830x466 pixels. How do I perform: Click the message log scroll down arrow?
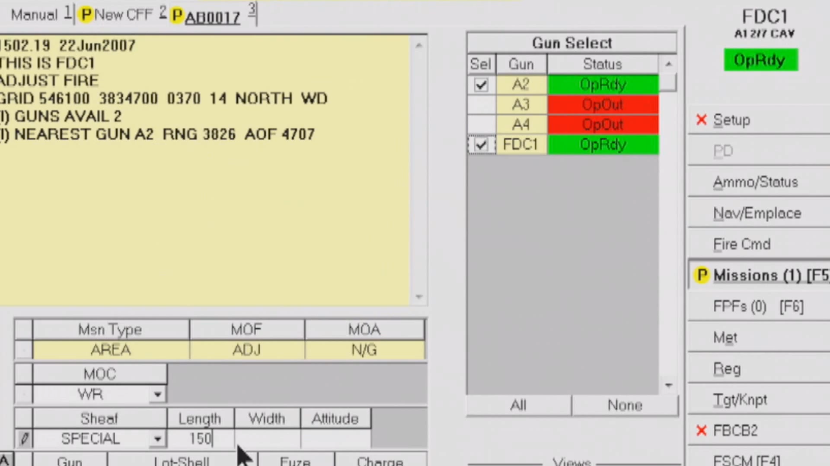tap(418, 296)
